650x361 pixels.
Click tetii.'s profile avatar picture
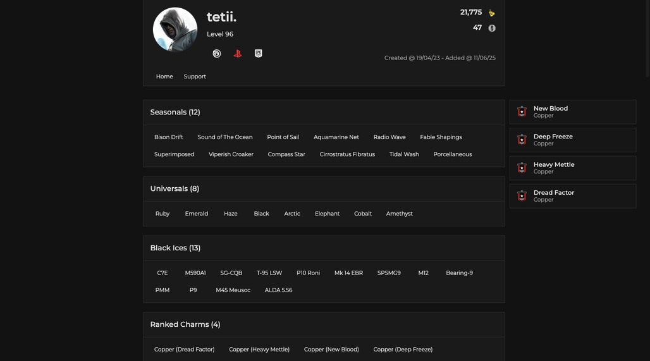(x=175, y=30)
